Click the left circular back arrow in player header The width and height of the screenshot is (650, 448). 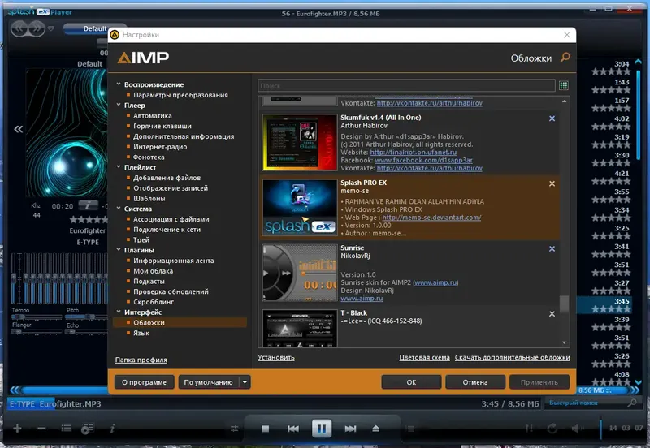point(19,28)
